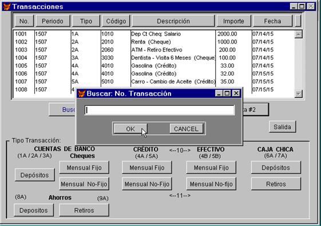Click the Importe column header

(x=233, y=21)
